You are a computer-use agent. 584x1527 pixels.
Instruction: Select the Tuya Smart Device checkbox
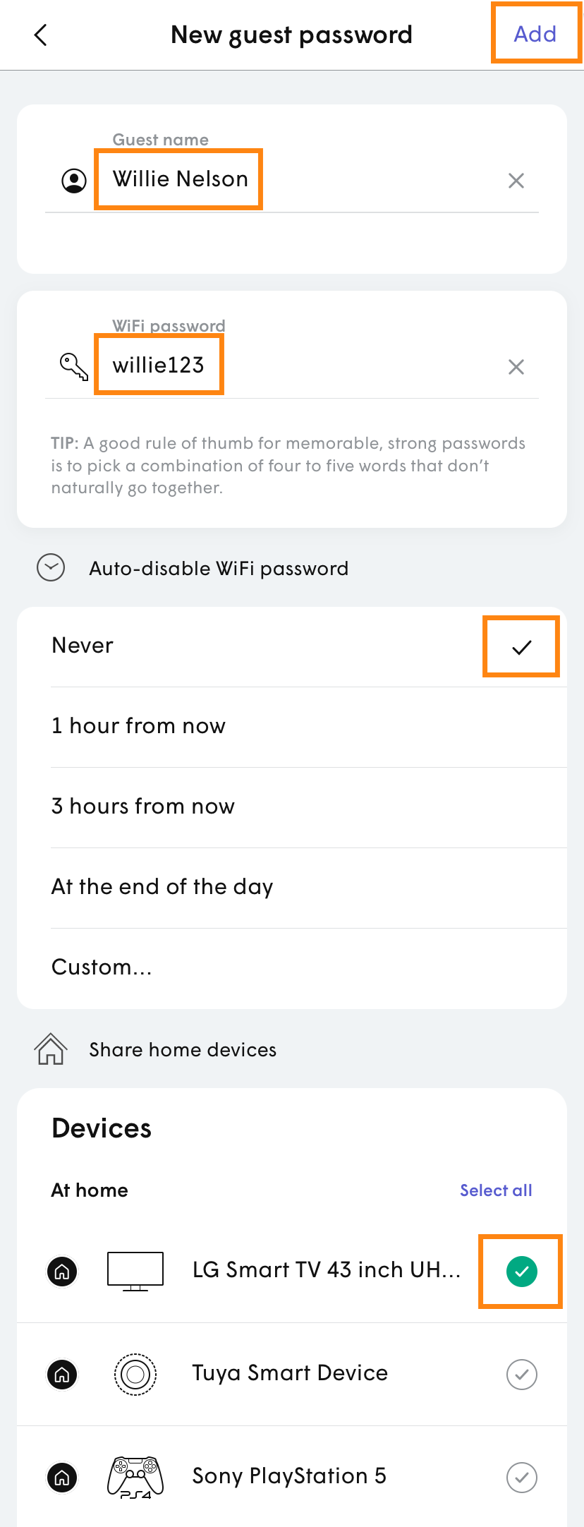click(521, 1374)
